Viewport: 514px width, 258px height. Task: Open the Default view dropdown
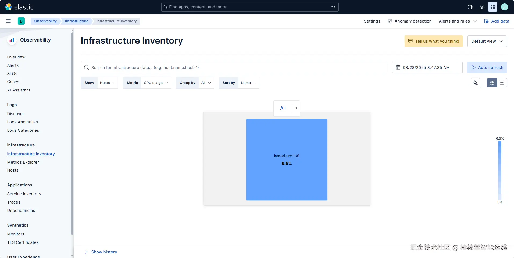coord(487,41)
